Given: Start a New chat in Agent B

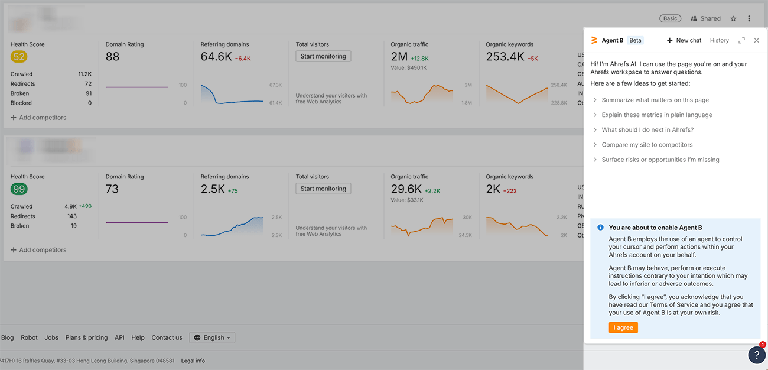Looking at the screenshot, I should [x=684, y=40].
